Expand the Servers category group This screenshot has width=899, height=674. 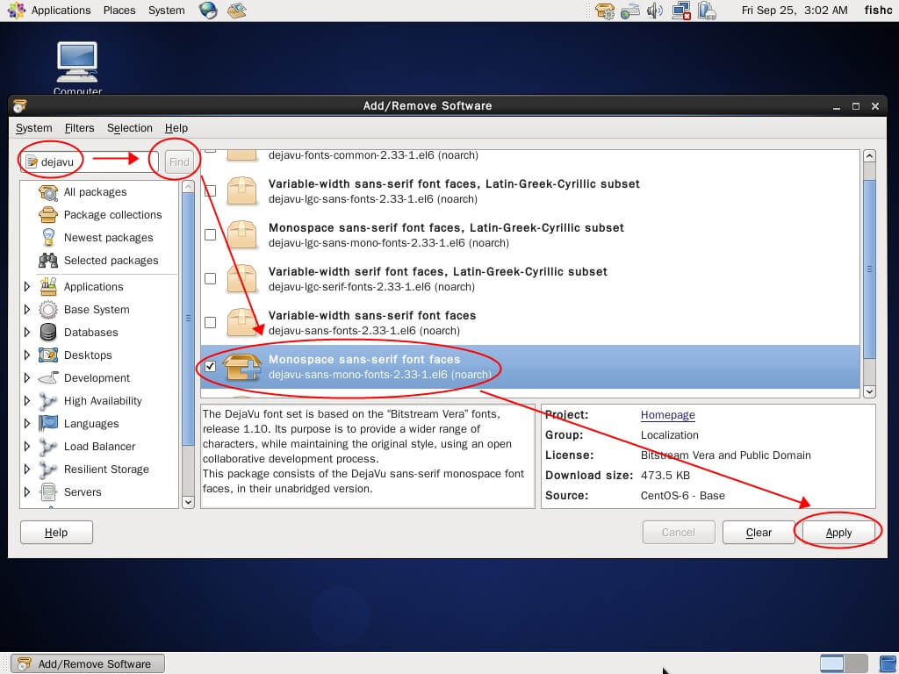pyautogui.click(x=27, y=492)
